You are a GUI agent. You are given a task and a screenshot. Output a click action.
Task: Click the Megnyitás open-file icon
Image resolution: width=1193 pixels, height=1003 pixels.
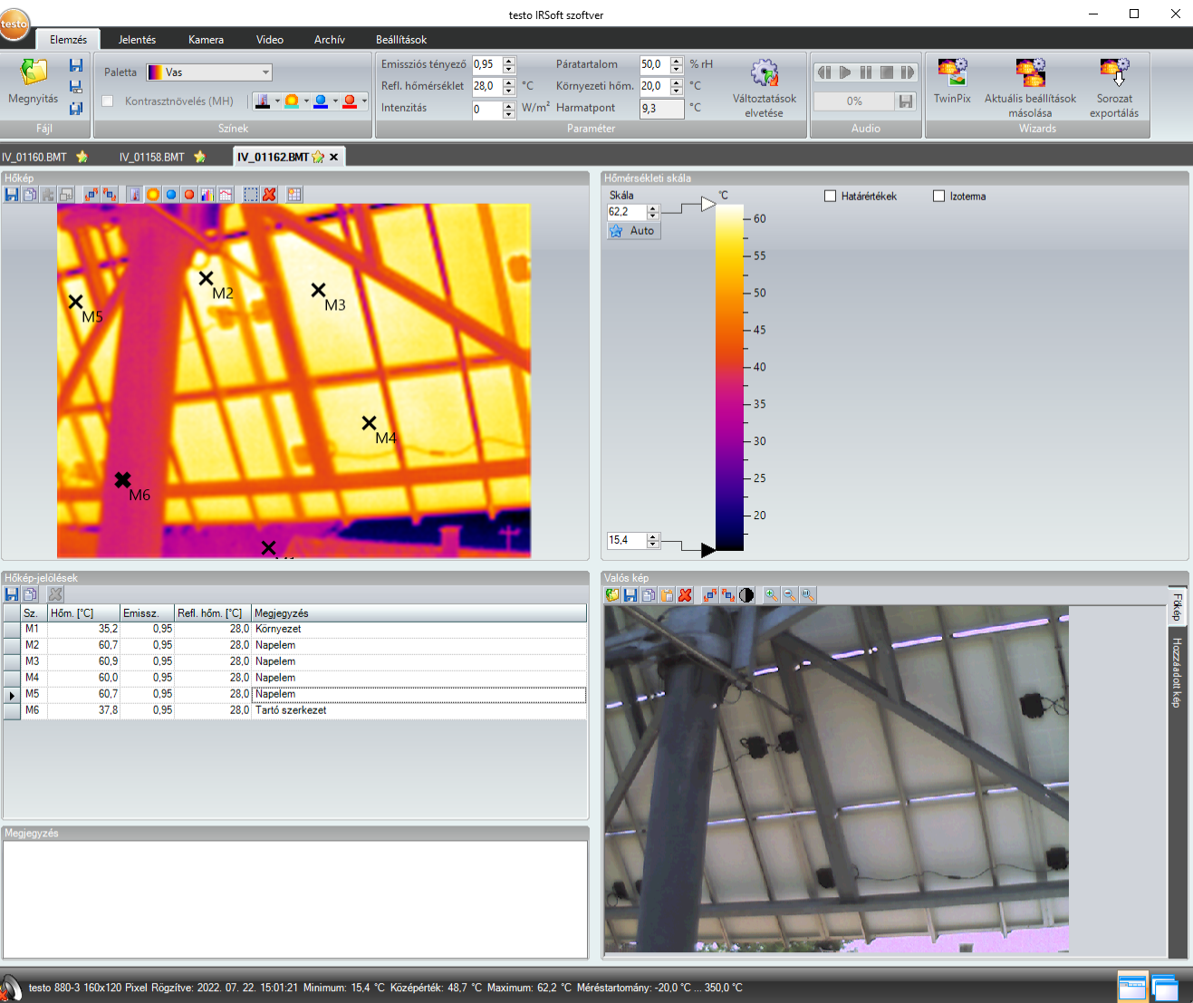pos(34,73)
